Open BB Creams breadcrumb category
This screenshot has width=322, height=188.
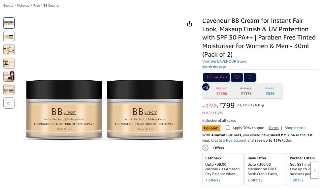tap(51, 6)
